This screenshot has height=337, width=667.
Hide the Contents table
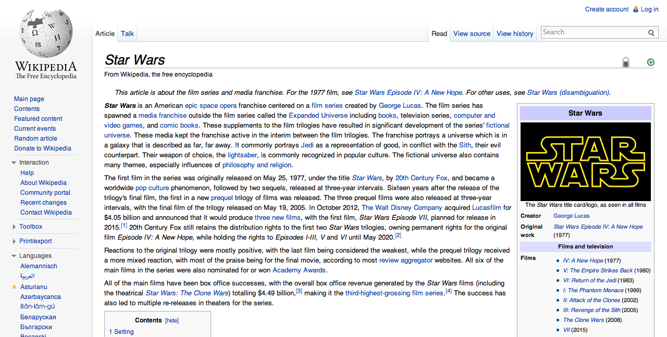[172, 320]
